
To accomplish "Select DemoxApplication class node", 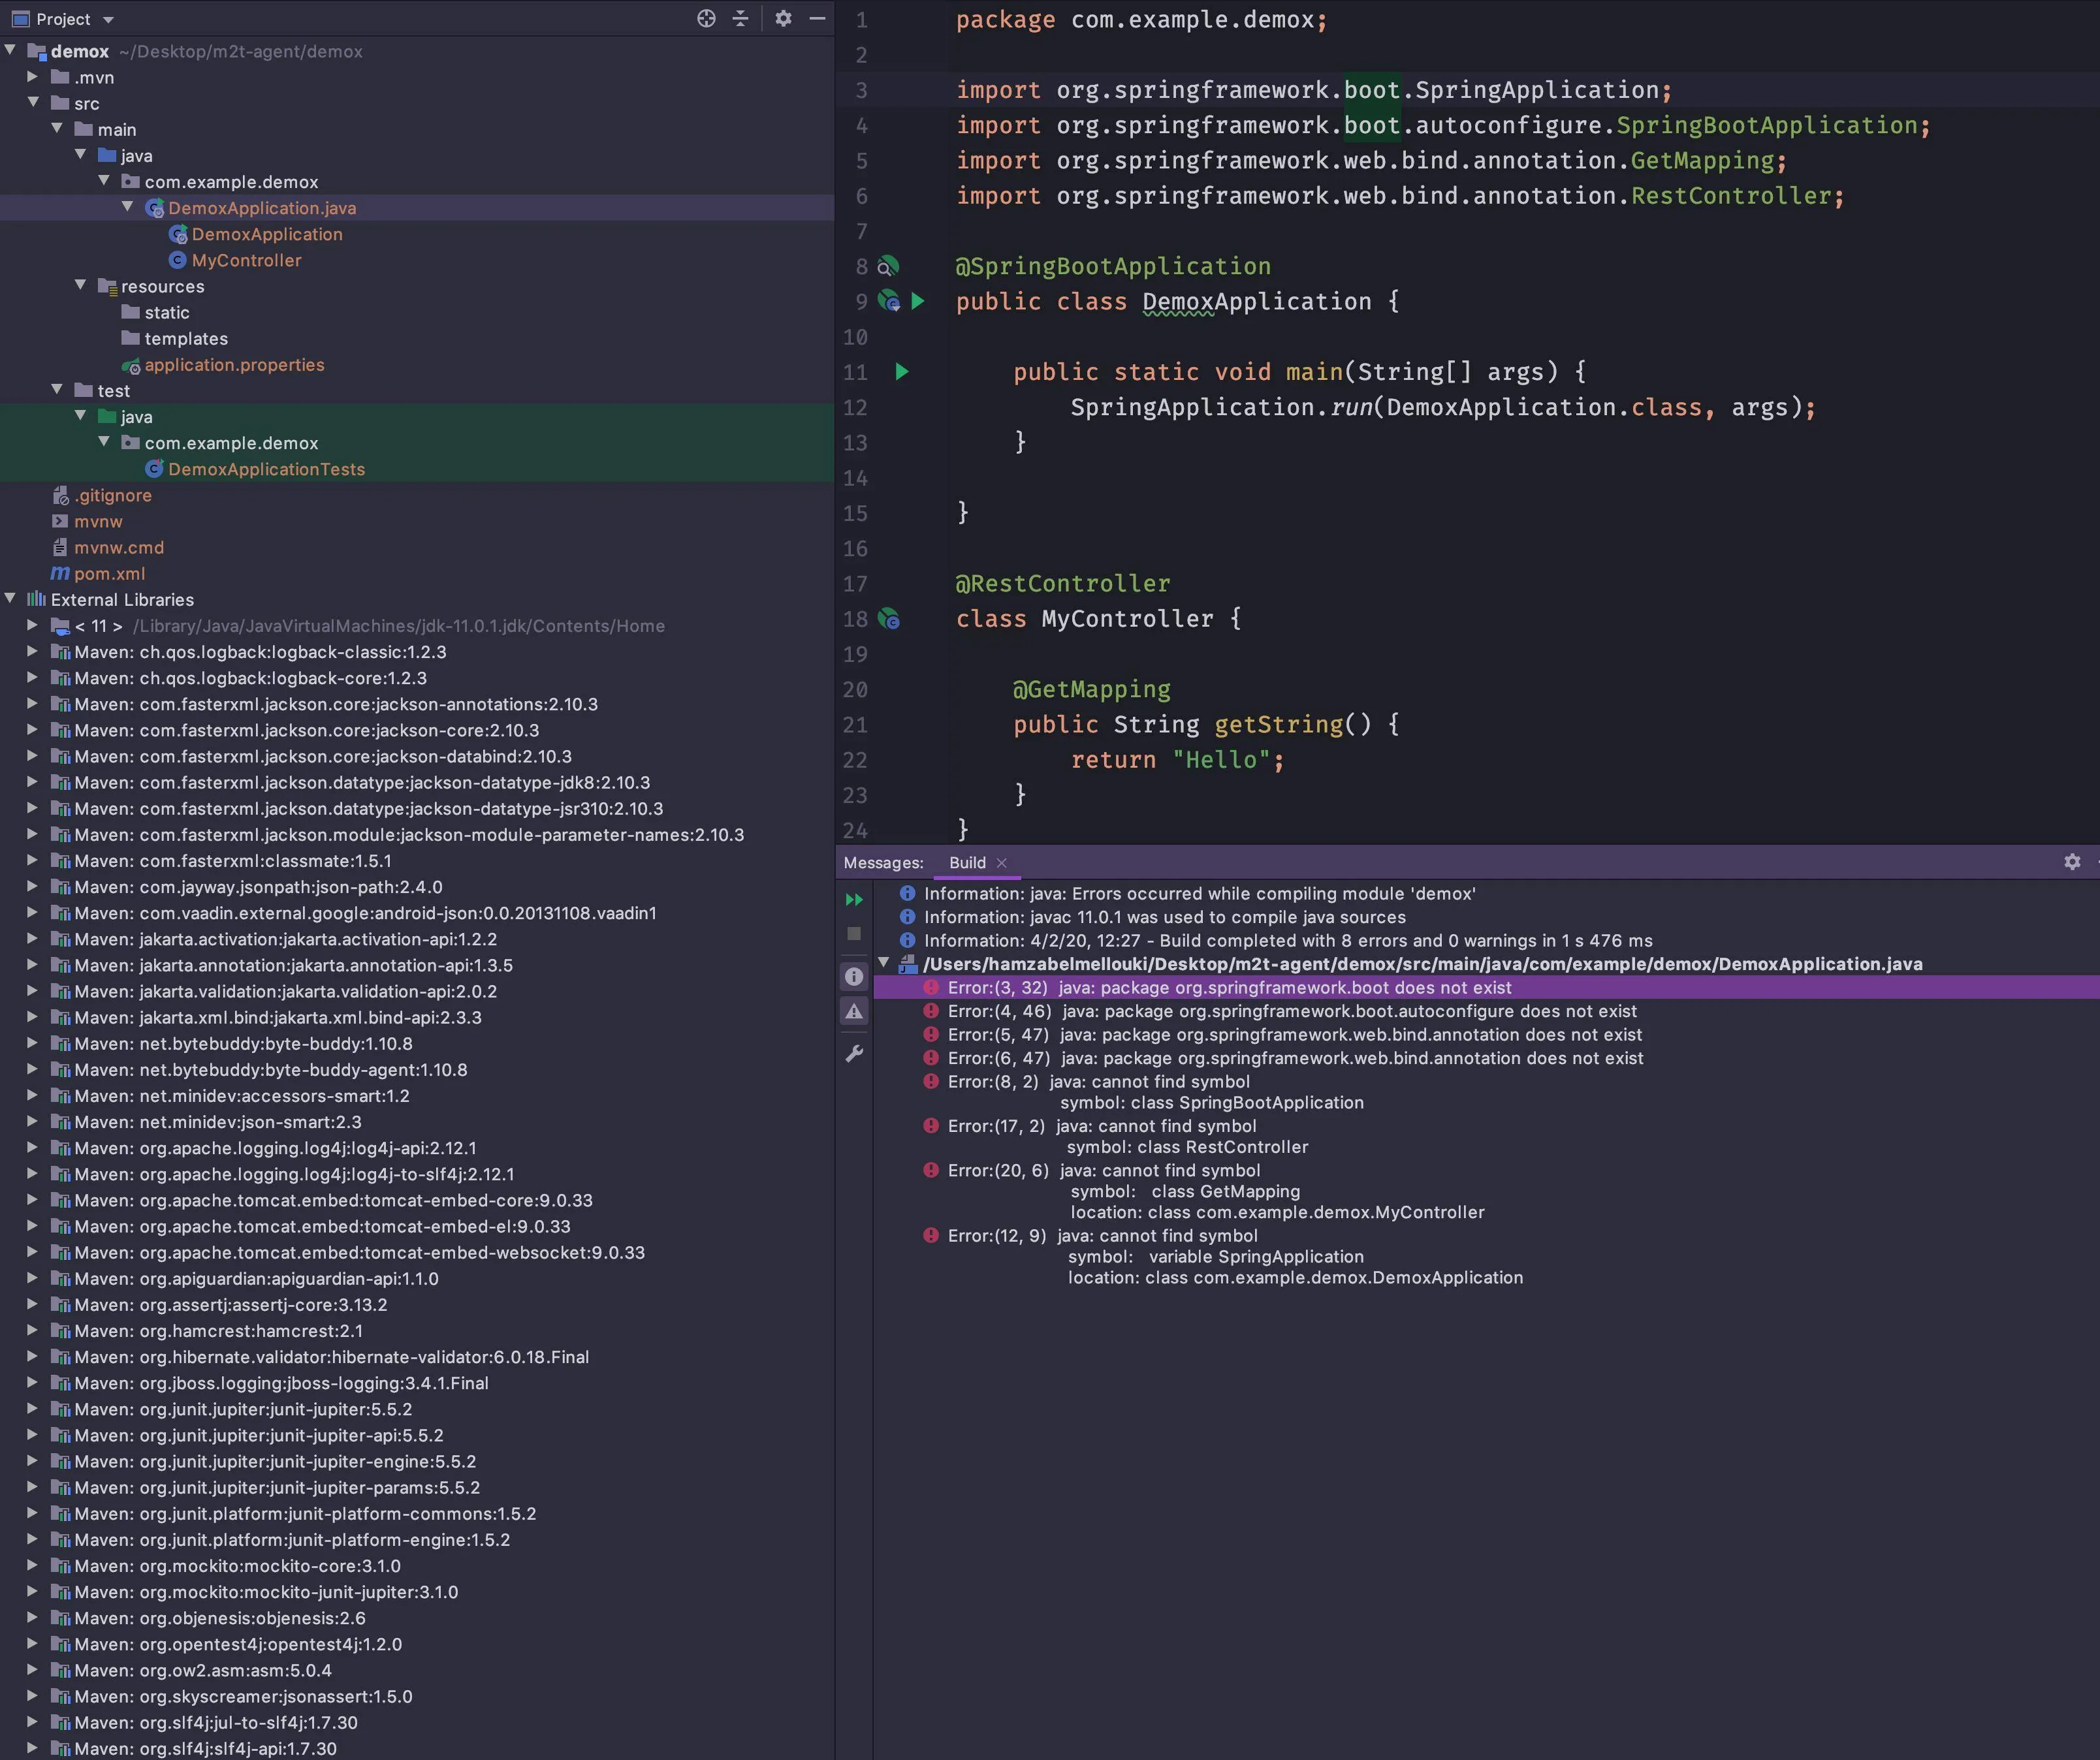I will tap(267, 234).
